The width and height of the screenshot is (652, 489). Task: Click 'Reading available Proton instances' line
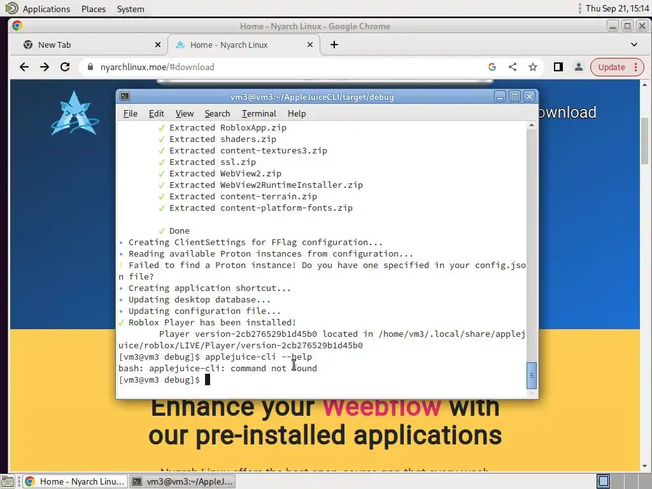coord(271,253)
